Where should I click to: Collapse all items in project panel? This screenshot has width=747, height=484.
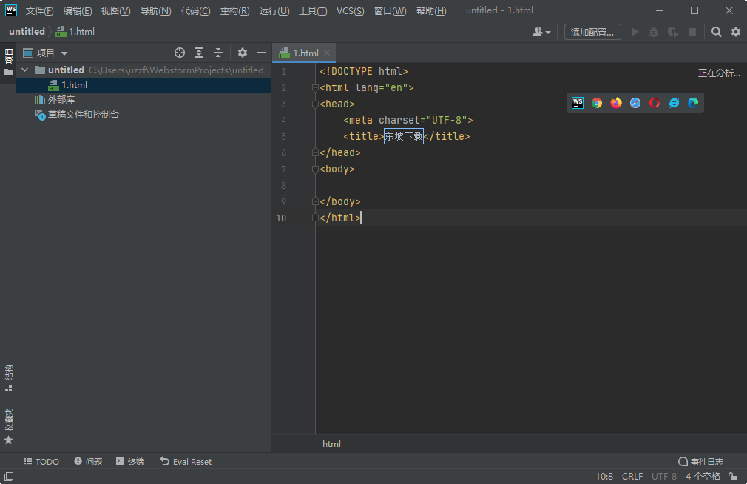click(217, 53)
